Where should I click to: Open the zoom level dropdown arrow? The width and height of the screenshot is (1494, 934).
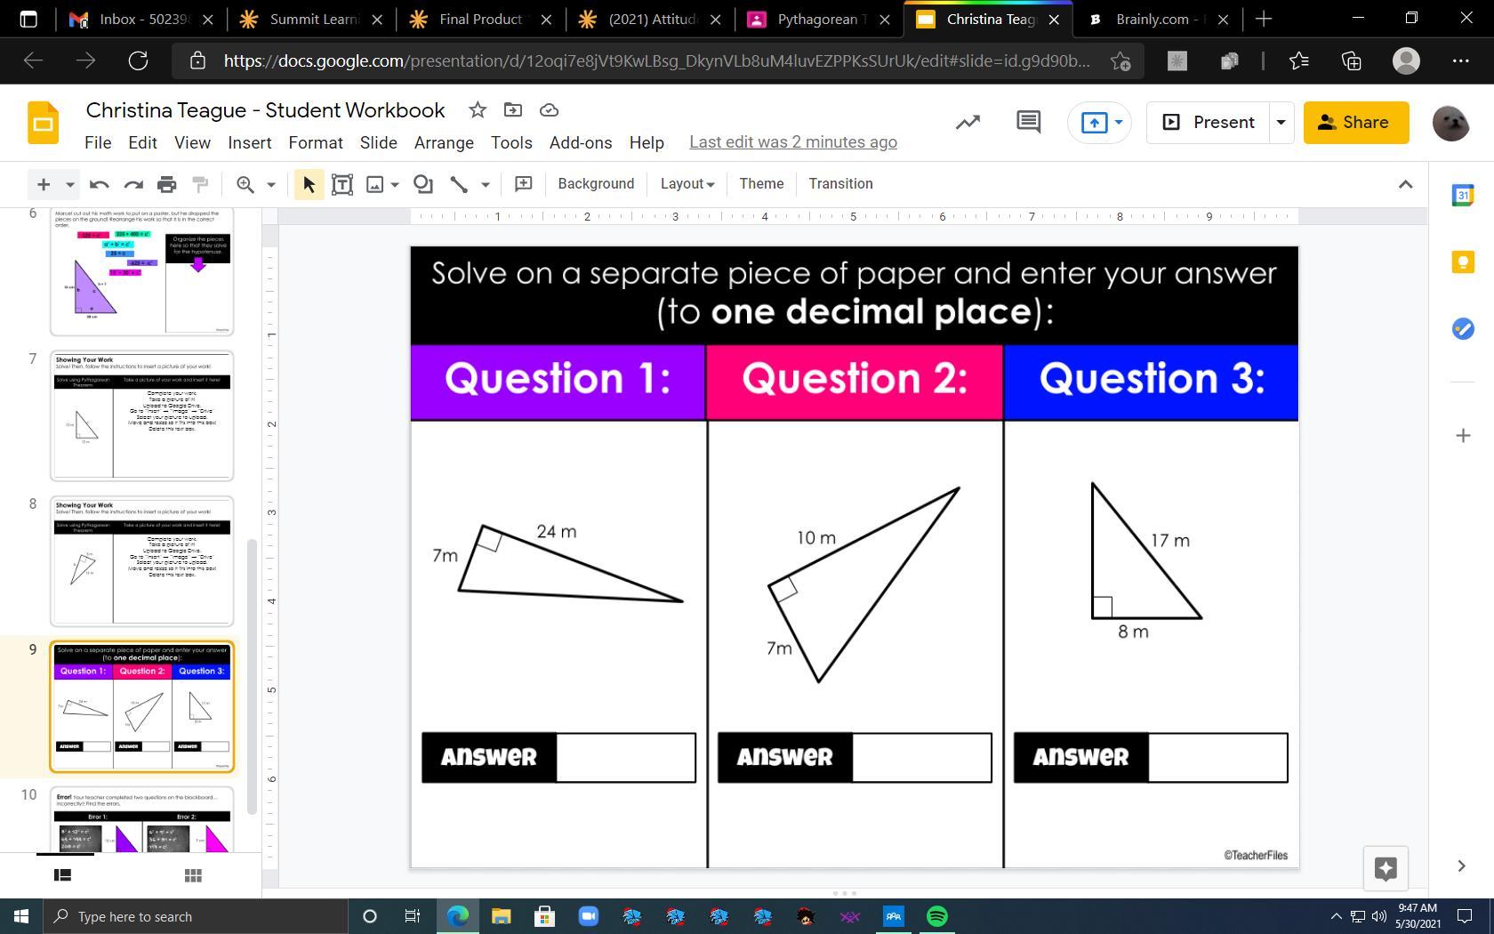(x=271, y=184)
